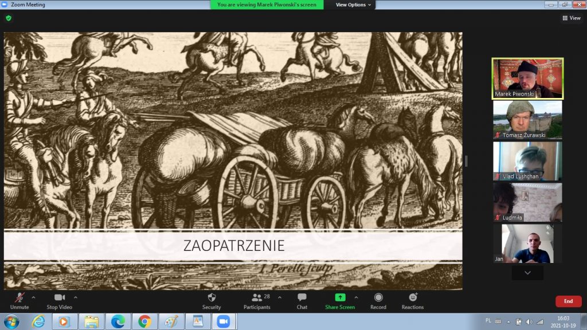Open the Security shield icon

pos(211,297)
